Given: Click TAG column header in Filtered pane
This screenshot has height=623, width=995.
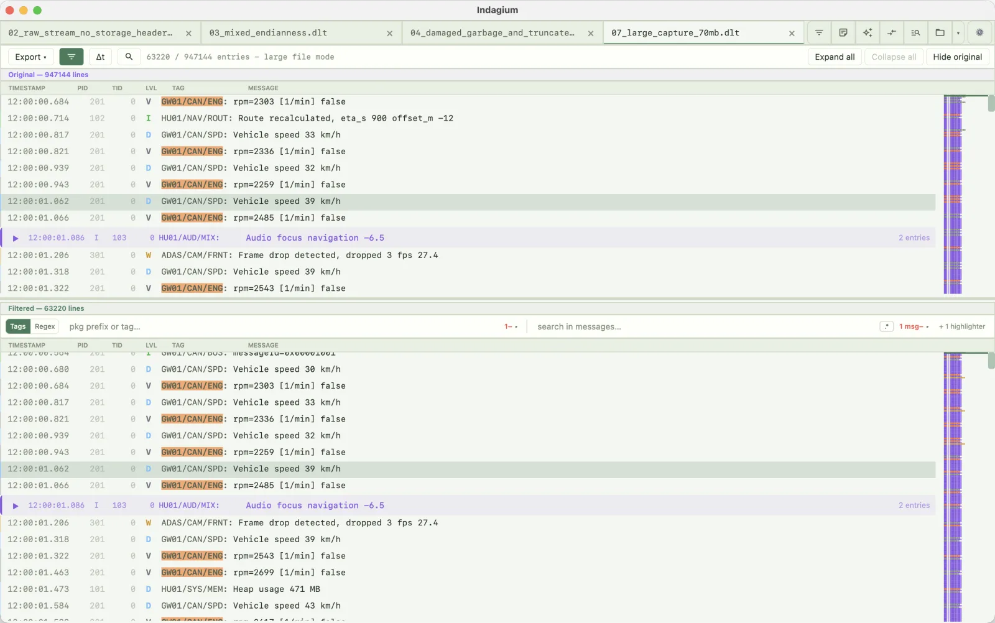Looking at the screenshot, I should [x=178, y=345].
